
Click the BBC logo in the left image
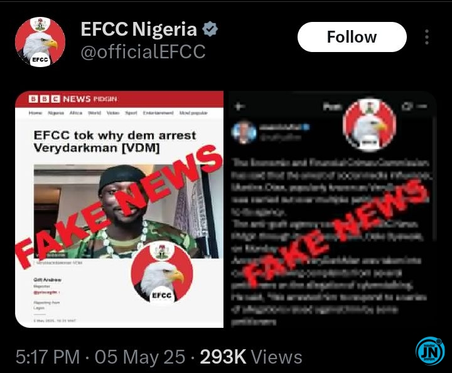pos(44,99)
